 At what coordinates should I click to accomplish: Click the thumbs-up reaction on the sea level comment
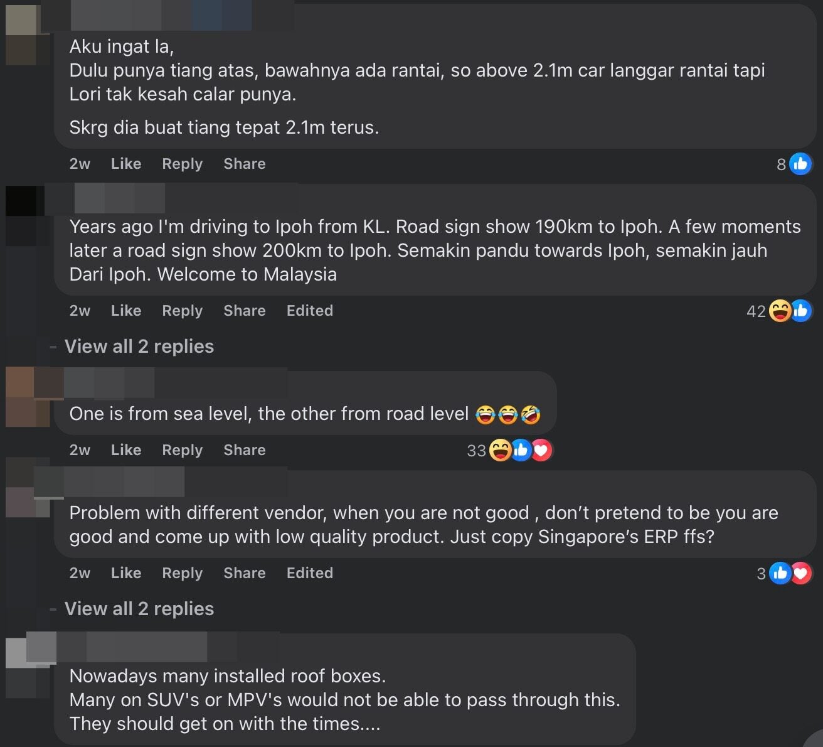pos(521,450)
